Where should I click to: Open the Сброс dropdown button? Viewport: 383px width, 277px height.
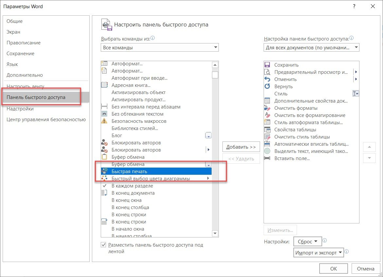coord(307,241)
